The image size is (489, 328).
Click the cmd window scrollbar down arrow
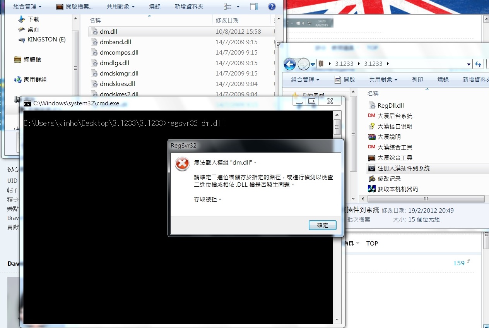[x=337, y=320]
